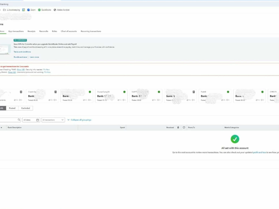Click Fix Now for Error 103
The image size is (279, 209).
(47, 72)
